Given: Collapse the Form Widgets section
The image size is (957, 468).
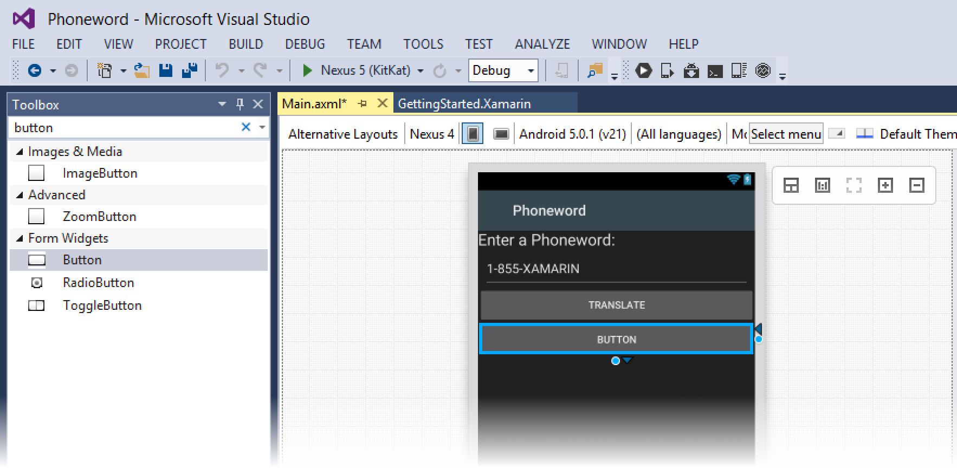Looking at the screenshot, I should pyautogui.click(x=20, y=238).
